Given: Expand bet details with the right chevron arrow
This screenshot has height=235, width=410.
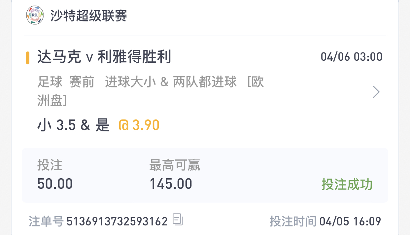Looking at the screenshot, I should 376,92.
